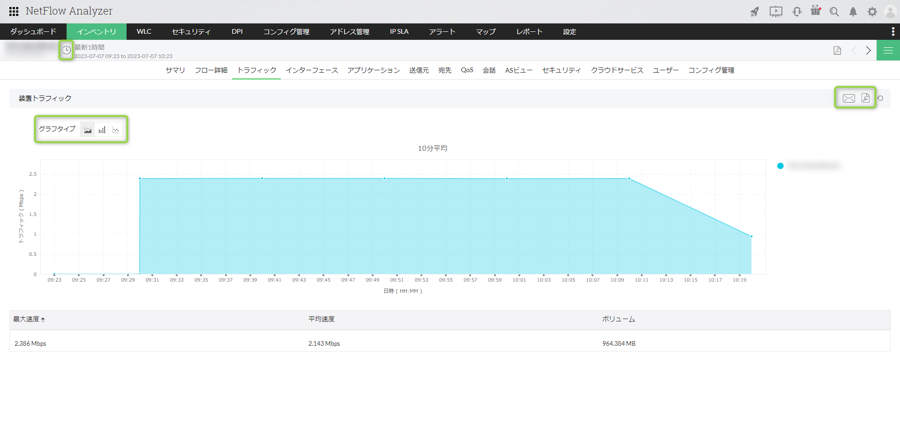
Task: Toggle the legend series dot
Action: (x=780, y=166)
